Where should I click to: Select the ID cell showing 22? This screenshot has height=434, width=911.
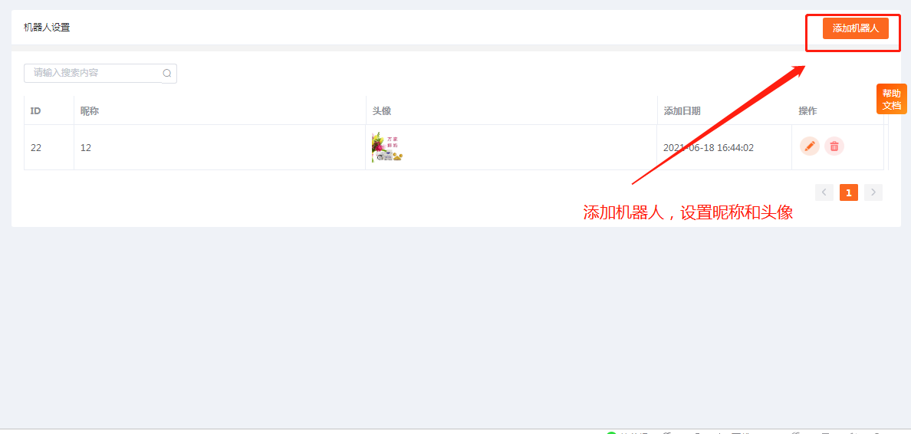click(x=49, y=147)
